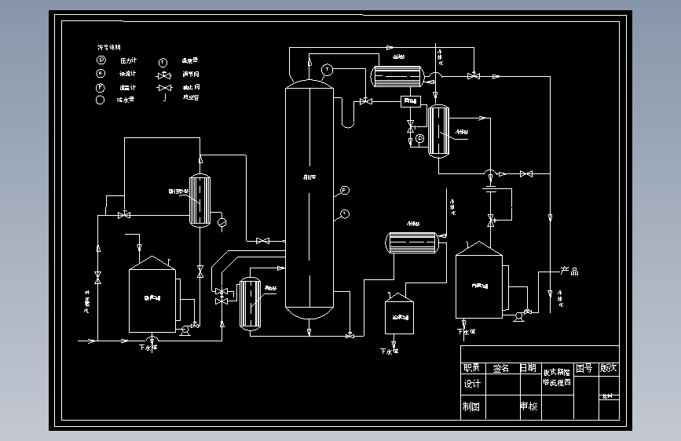The width and height of the screenshot is (681, 441).
Task: Click the 下水道 label under the right product tank
Action: (x=467, y=332)
